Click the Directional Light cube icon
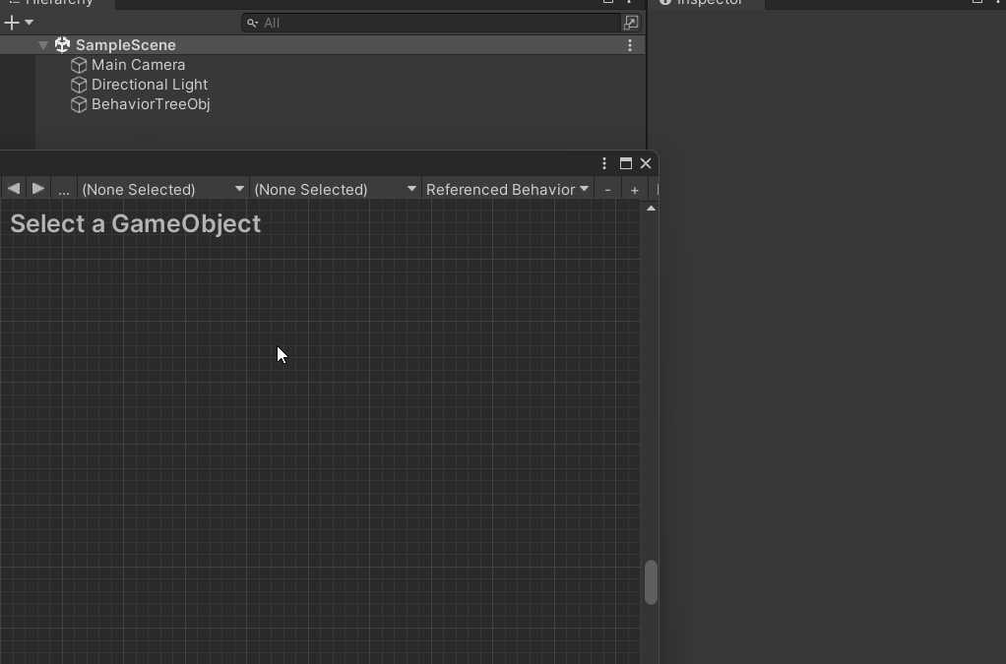Screen dimensions: 1006x664 tap(79, 85)
